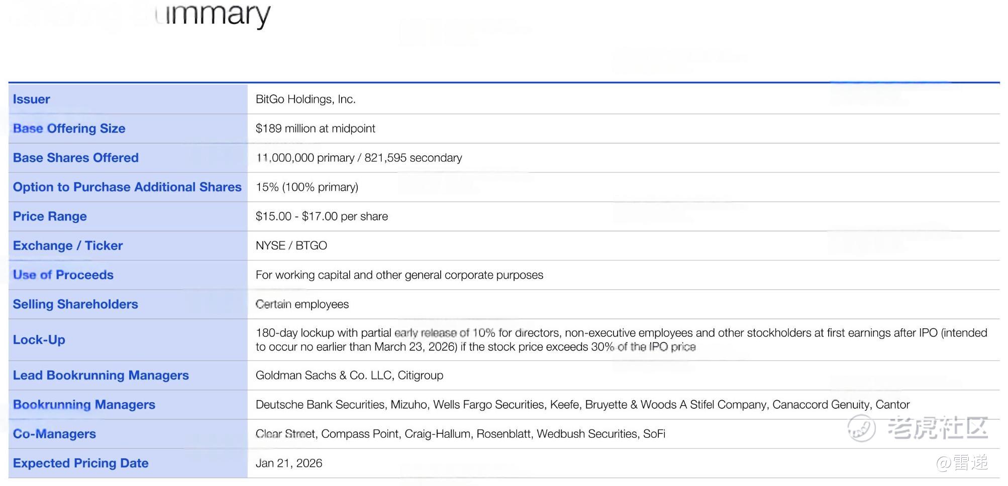Select the Issuer row label

coord(31,99)
